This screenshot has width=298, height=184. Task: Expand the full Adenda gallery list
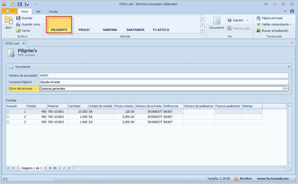(202, 30)
